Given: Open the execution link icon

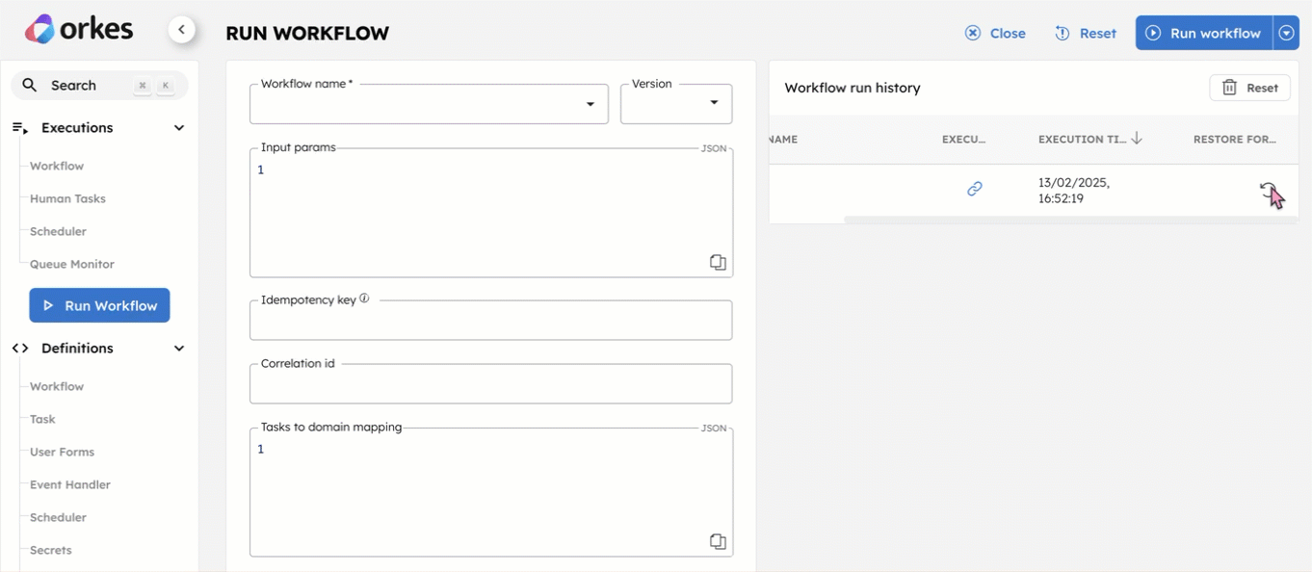Looking at the screenshot, I should [975, 189].
